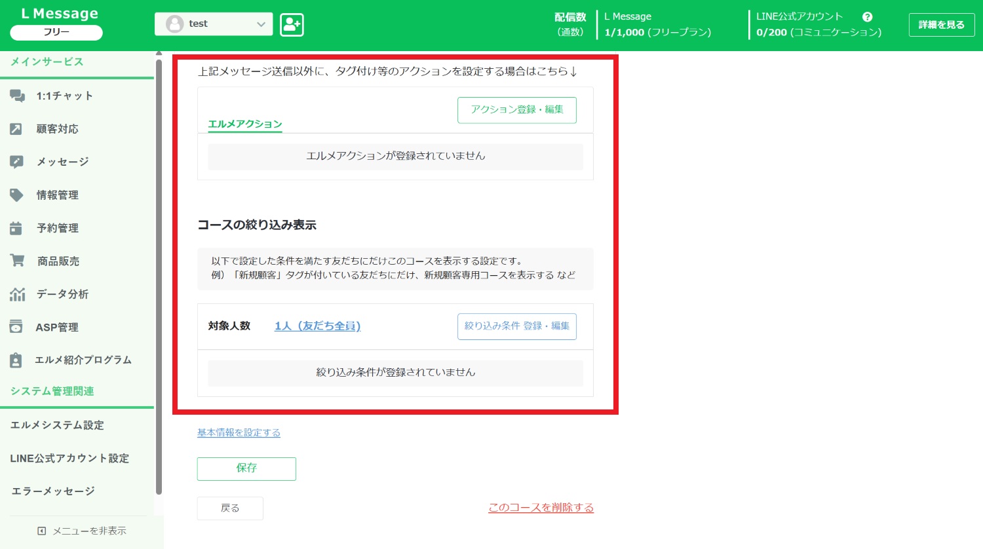Click 配信数 label in header
This screenshot has height=549, width=983.
tap(571, 18)
